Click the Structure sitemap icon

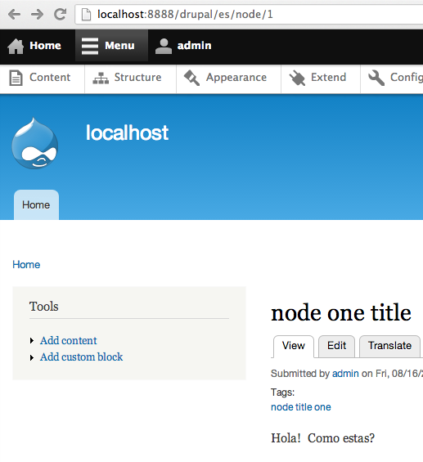point(101,78)
